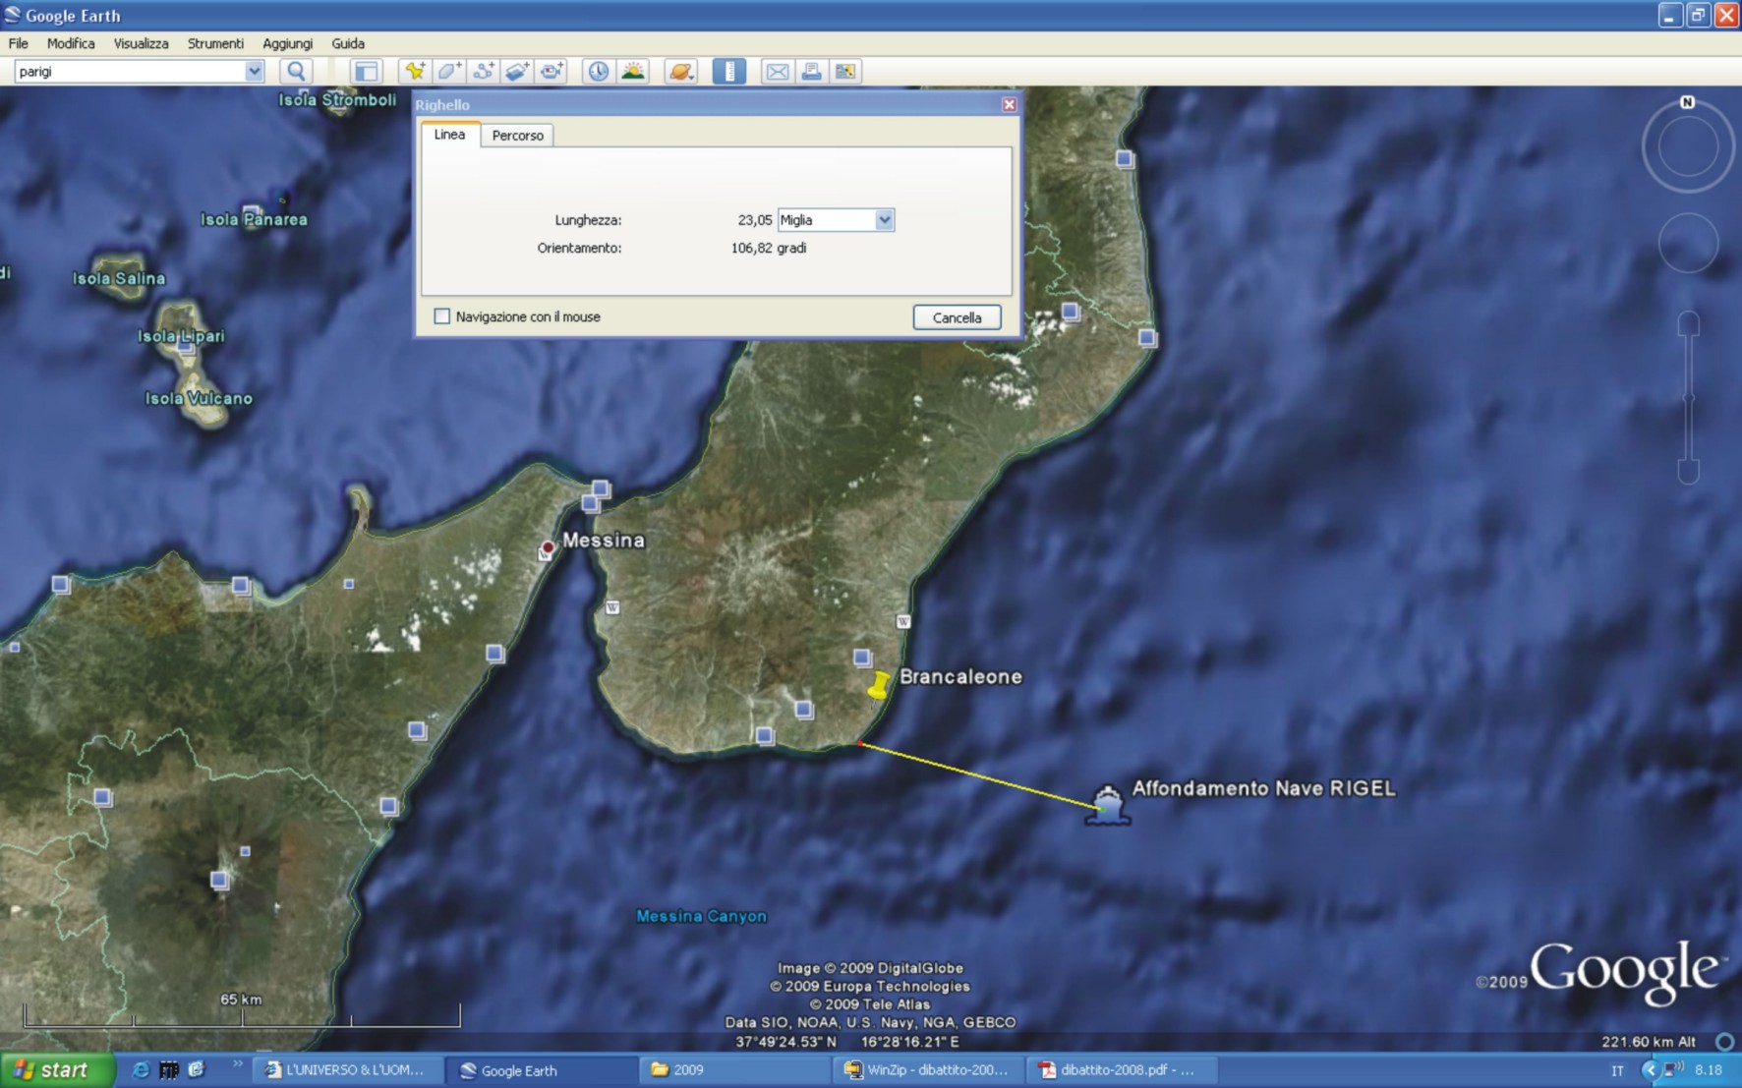Image resolution: width=1742 pixels, height=1088 pixels.
Task: Open the Visualizza menu
Action: tap(141, 43)
